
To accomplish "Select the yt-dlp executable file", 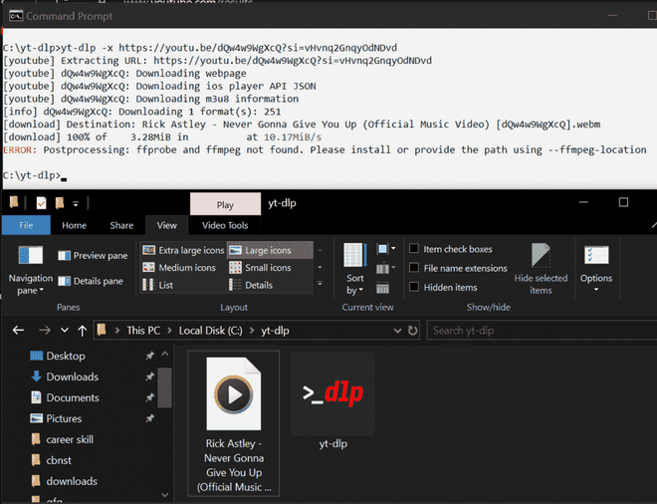I will pos(332,401).
